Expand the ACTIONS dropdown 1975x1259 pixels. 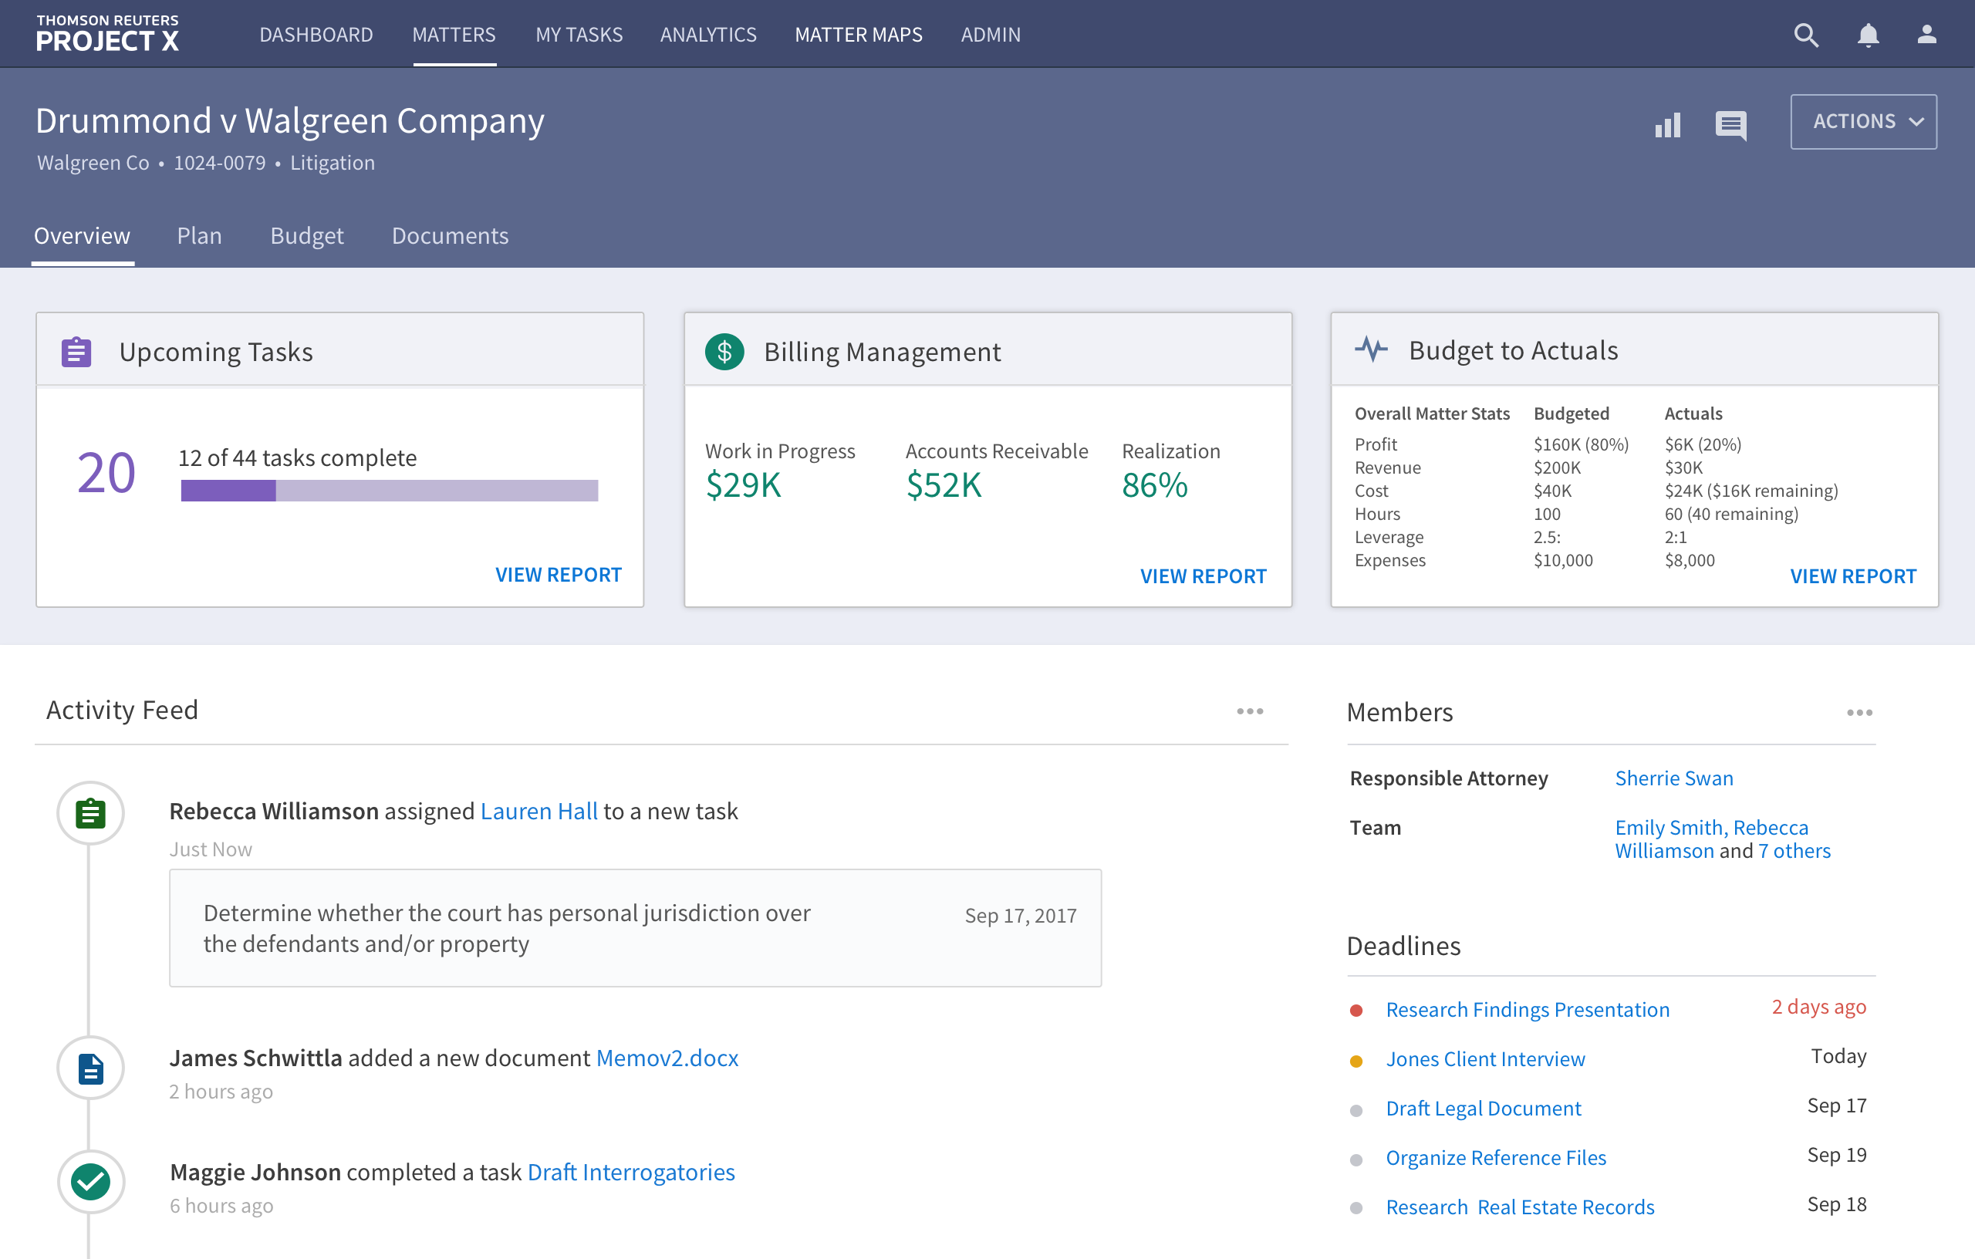coord(1862,121)
